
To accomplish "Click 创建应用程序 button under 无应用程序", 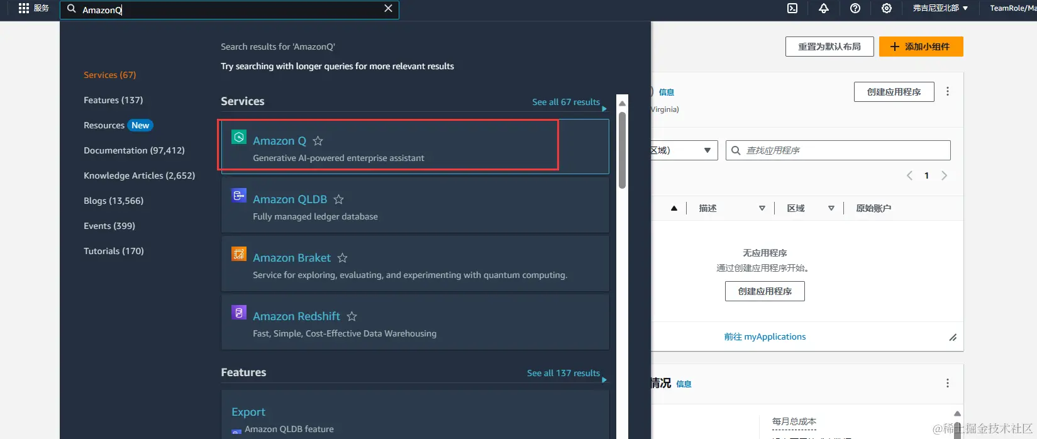I will 765,291.
